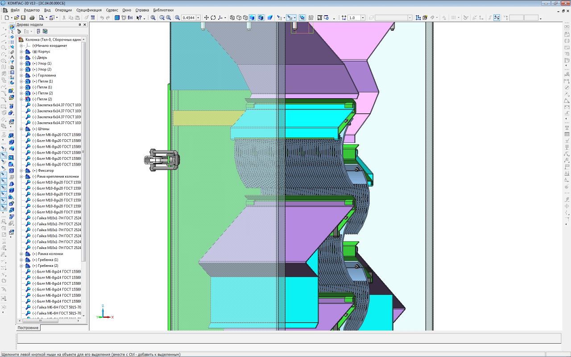This screenshot has width=571, height=357.
Task: Select the Горловина item in model tree
Action: point(47,75)
